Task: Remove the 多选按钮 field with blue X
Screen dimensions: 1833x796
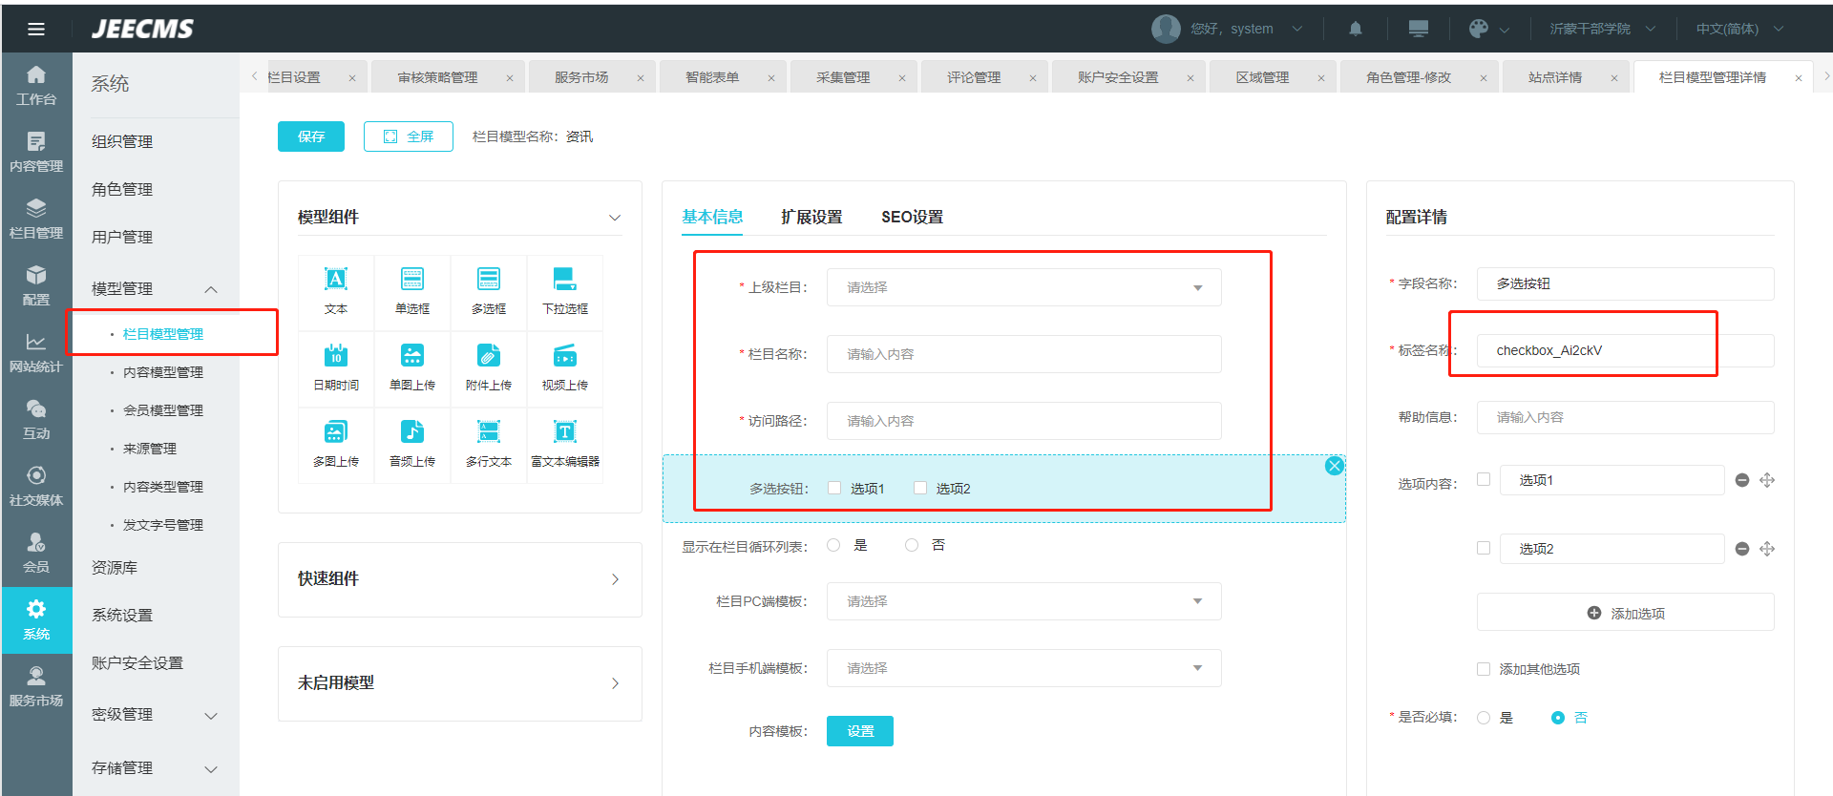Action: pyautogui.click(x=1335, y=466)
